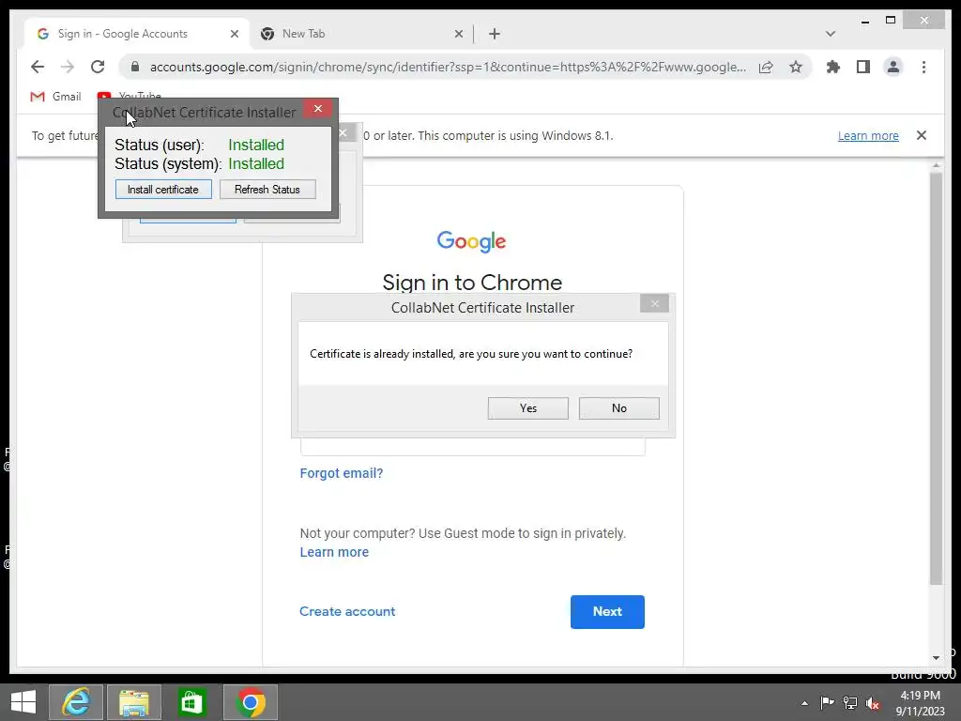The image size is (961, 721).
Task: Click the Forgot email? link
Action: click(342, 473)
